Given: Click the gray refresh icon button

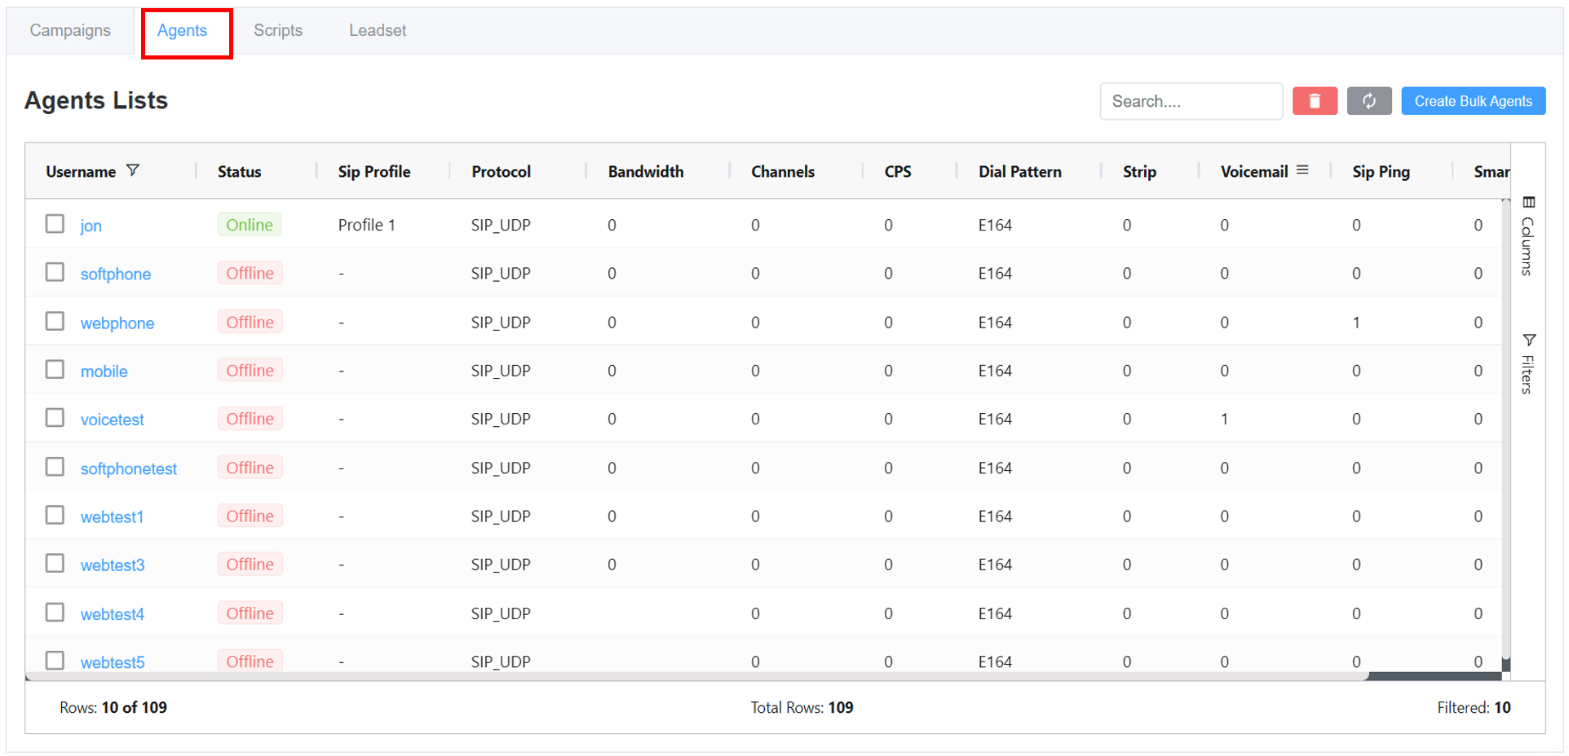Looking at the screenshot, I should (1368, 101).
